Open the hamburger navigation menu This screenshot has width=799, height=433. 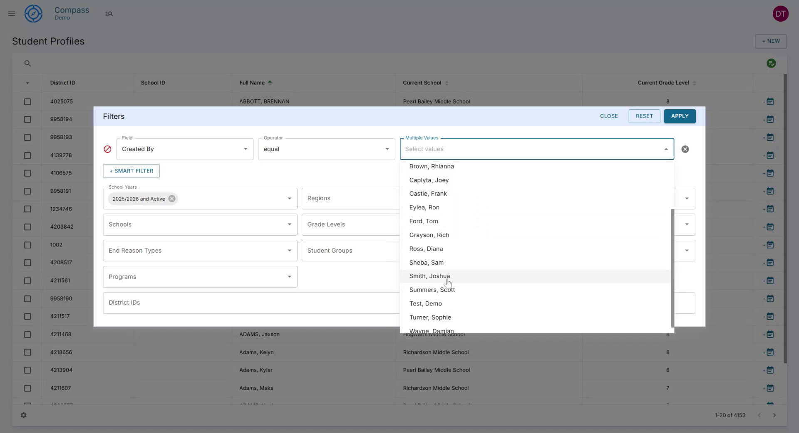[11, 13]
